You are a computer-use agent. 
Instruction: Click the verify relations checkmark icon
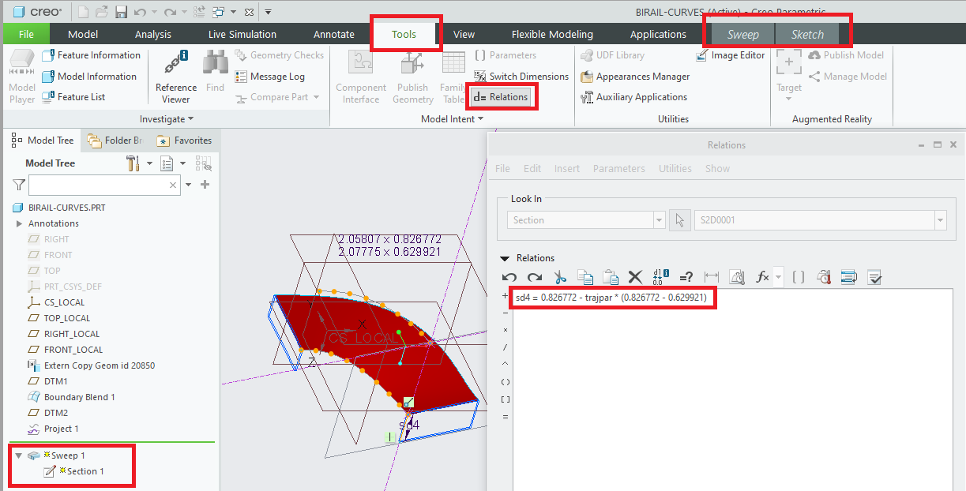click(x=874, y=277)
